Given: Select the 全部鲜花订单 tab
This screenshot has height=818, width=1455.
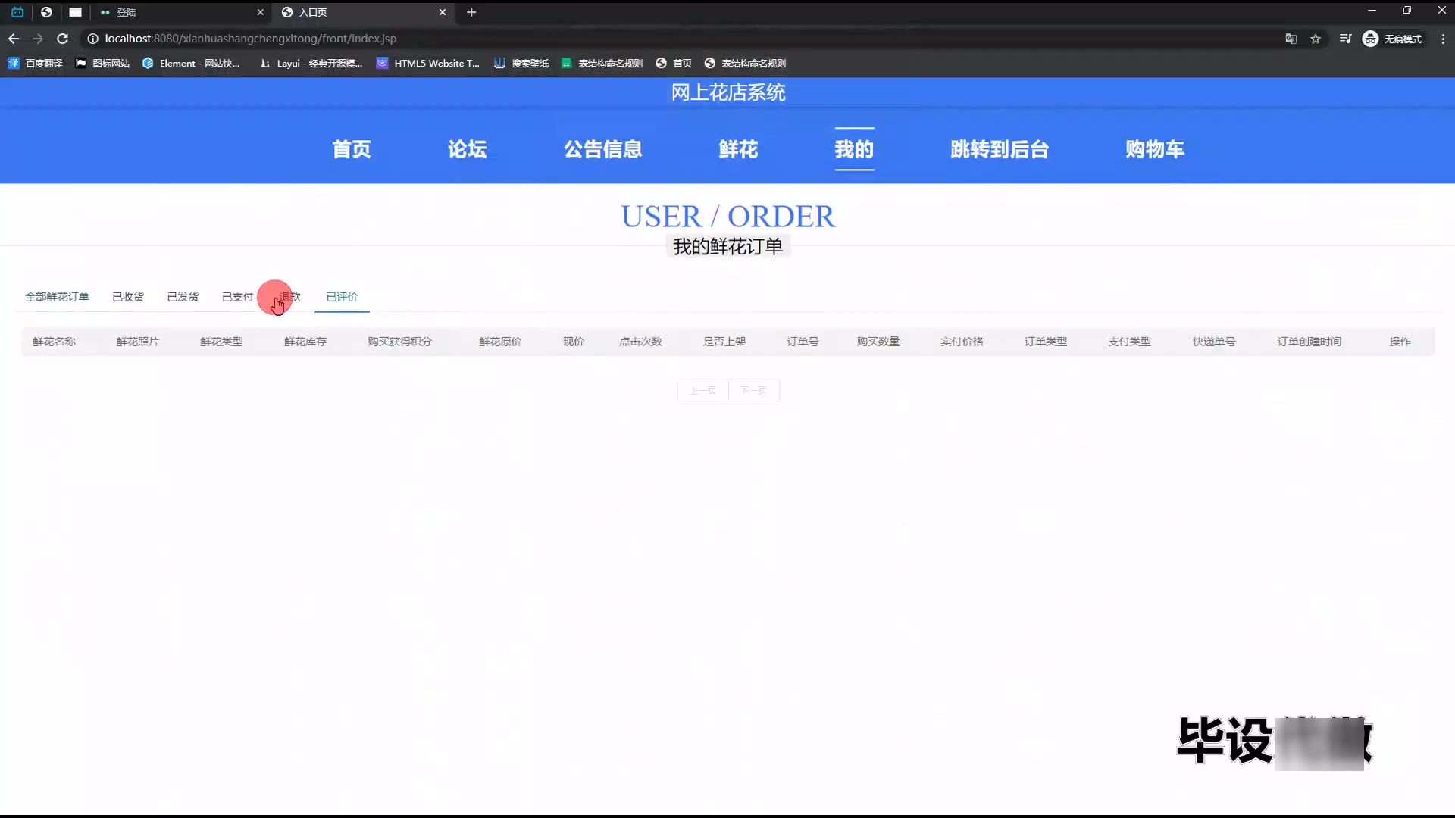Looking at the screenshot, I should pyautogui.click(x=57, y=297).
